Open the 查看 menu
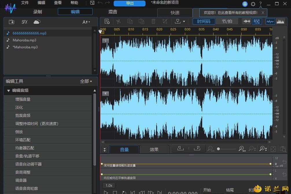The width and height of the screenshot is (291, 194). coord(58,3)
